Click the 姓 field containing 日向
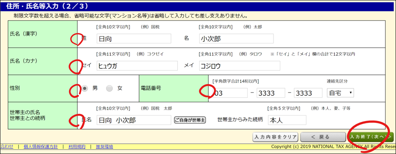This screenshot has width=396, height=154. pyautogui.click(x=134, y=39)
